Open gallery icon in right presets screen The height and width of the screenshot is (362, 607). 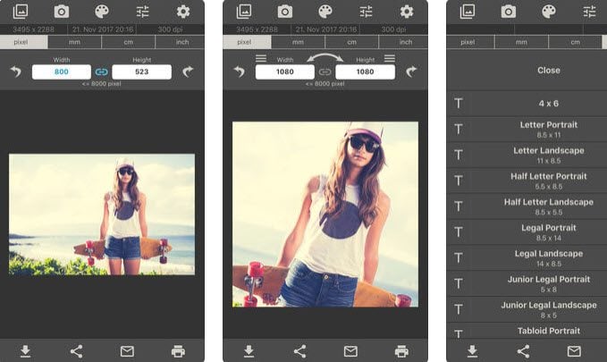[x=468, y=12]
